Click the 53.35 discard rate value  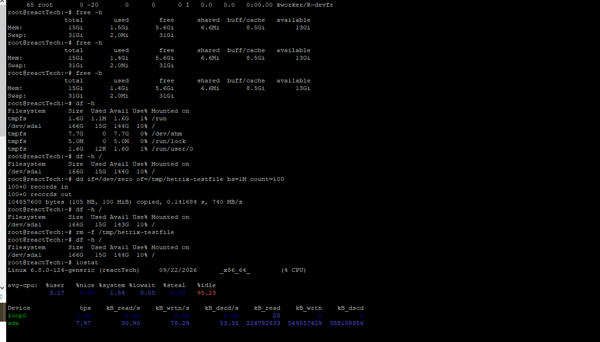(229, 323)
